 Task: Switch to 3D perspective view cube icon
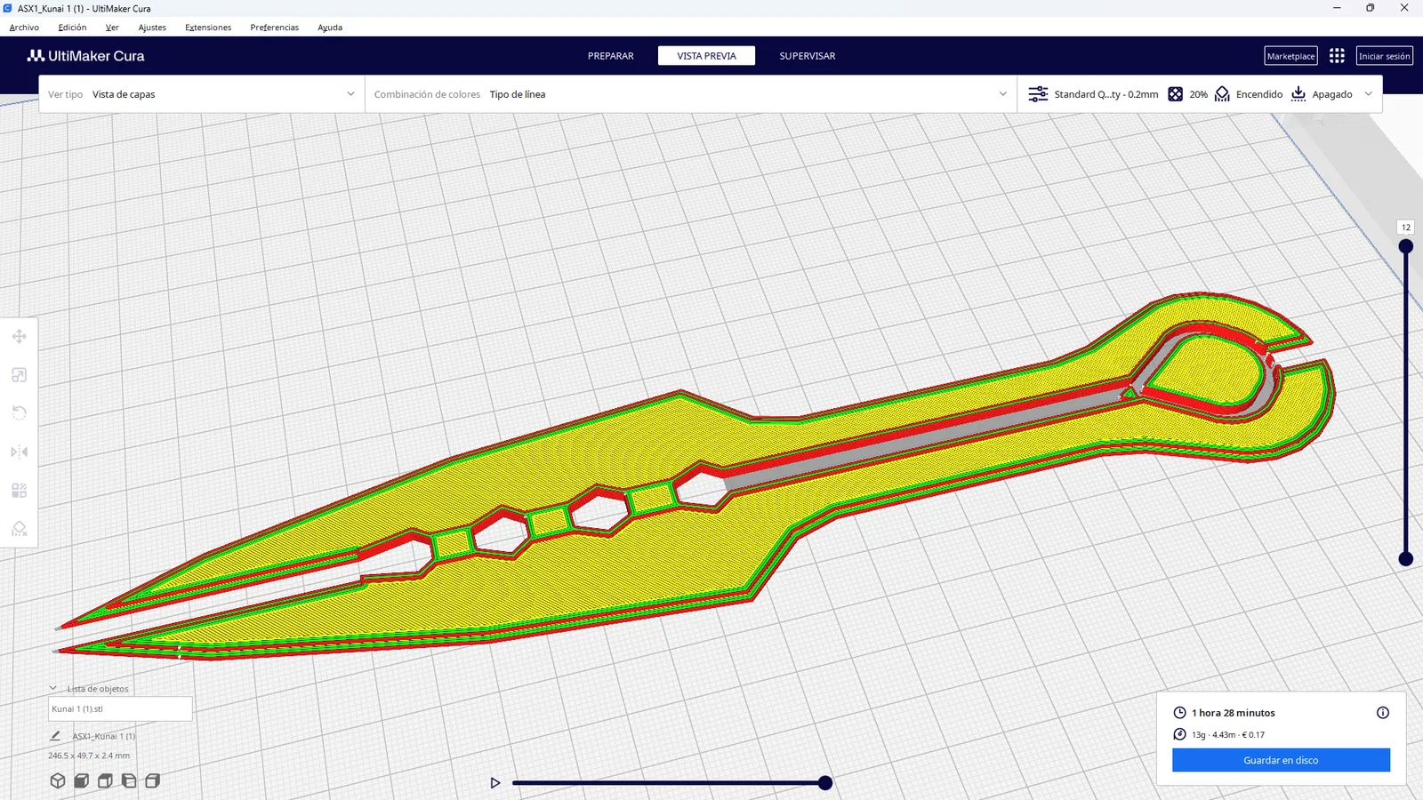point(58,780)
